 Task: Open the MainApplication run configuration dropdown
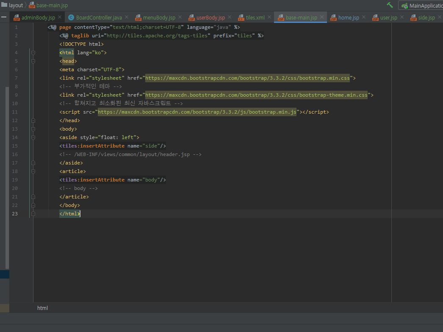[x=421, y=6]
